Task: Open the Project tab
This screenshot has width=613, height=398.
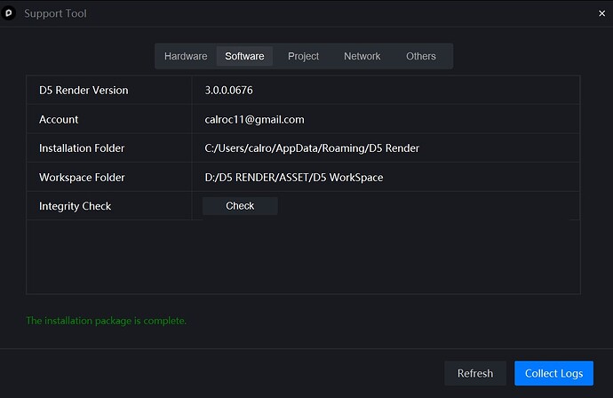Action: [303, 56]
